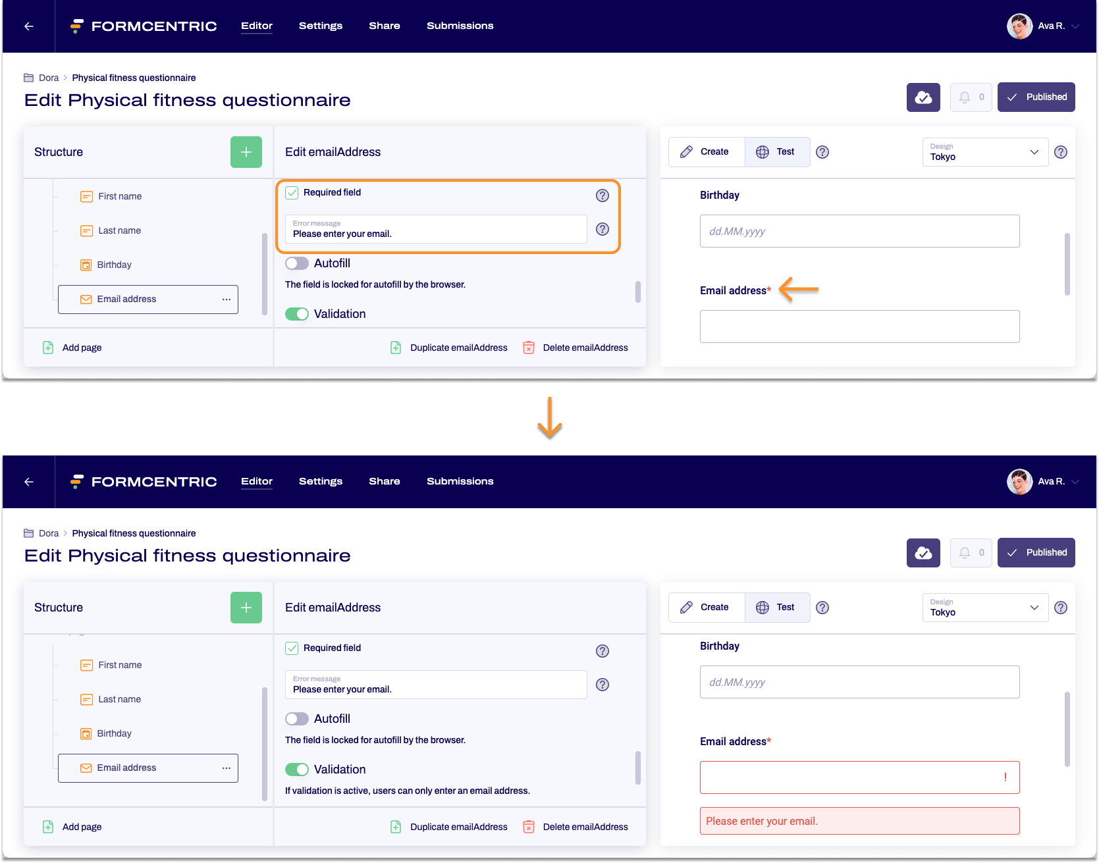Click the Error message input field
This screenshot has width=1099, height=863.
click(x=435, y=229)
